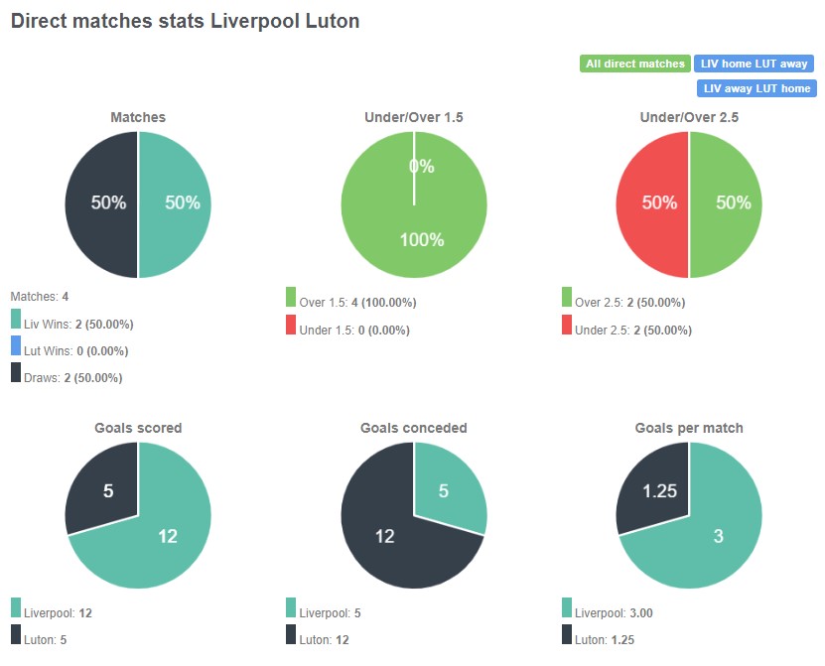The height and width of the screenshot is (666, 825).
Task: Select the Under/Over 2.5 chart title
Action: [688, 116]
